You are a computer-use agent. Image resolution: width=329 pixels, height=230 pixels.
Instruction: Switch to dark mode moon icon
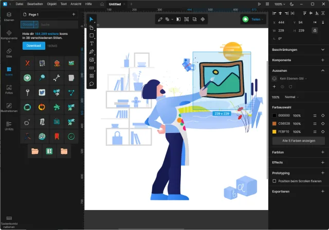[292, 4]
